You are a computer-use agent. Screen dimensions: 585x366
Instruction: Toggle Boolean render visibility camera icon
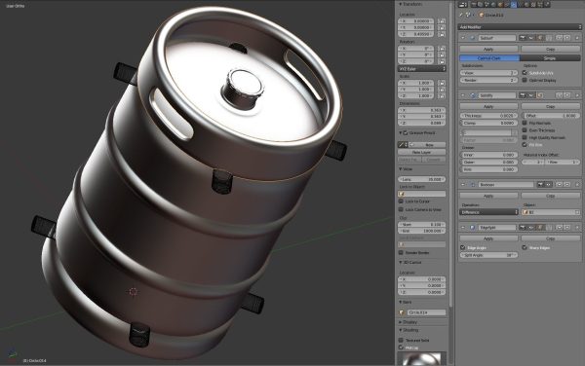click(x=540, y=184)
